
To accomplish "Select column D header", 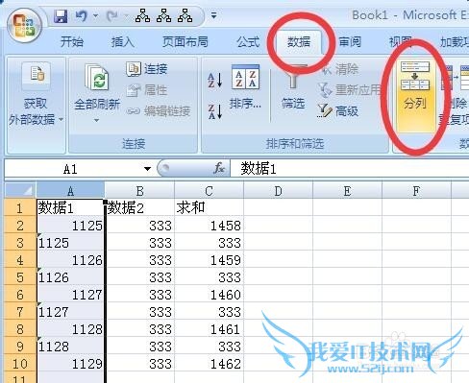I will pyautogui.click(x=278, y=191).
